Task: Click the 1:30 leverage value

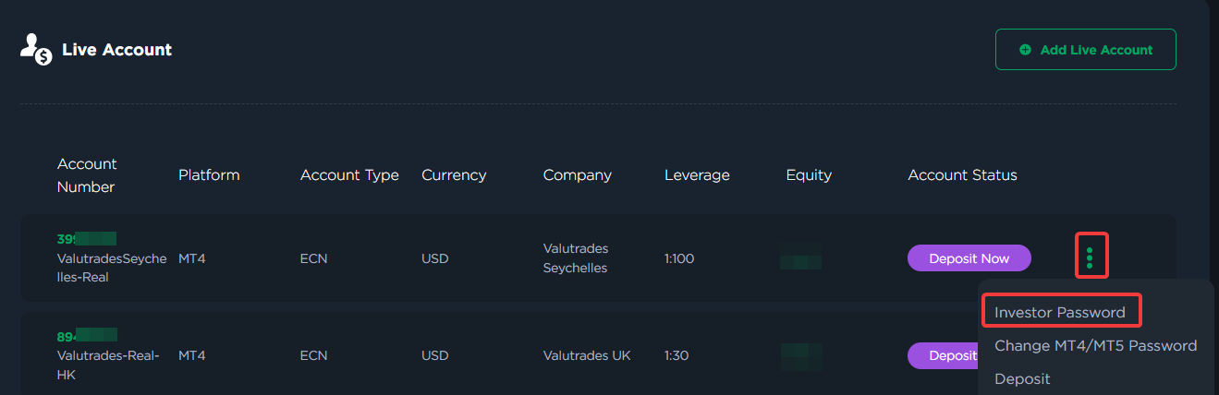Action: [x=677, y=355]
